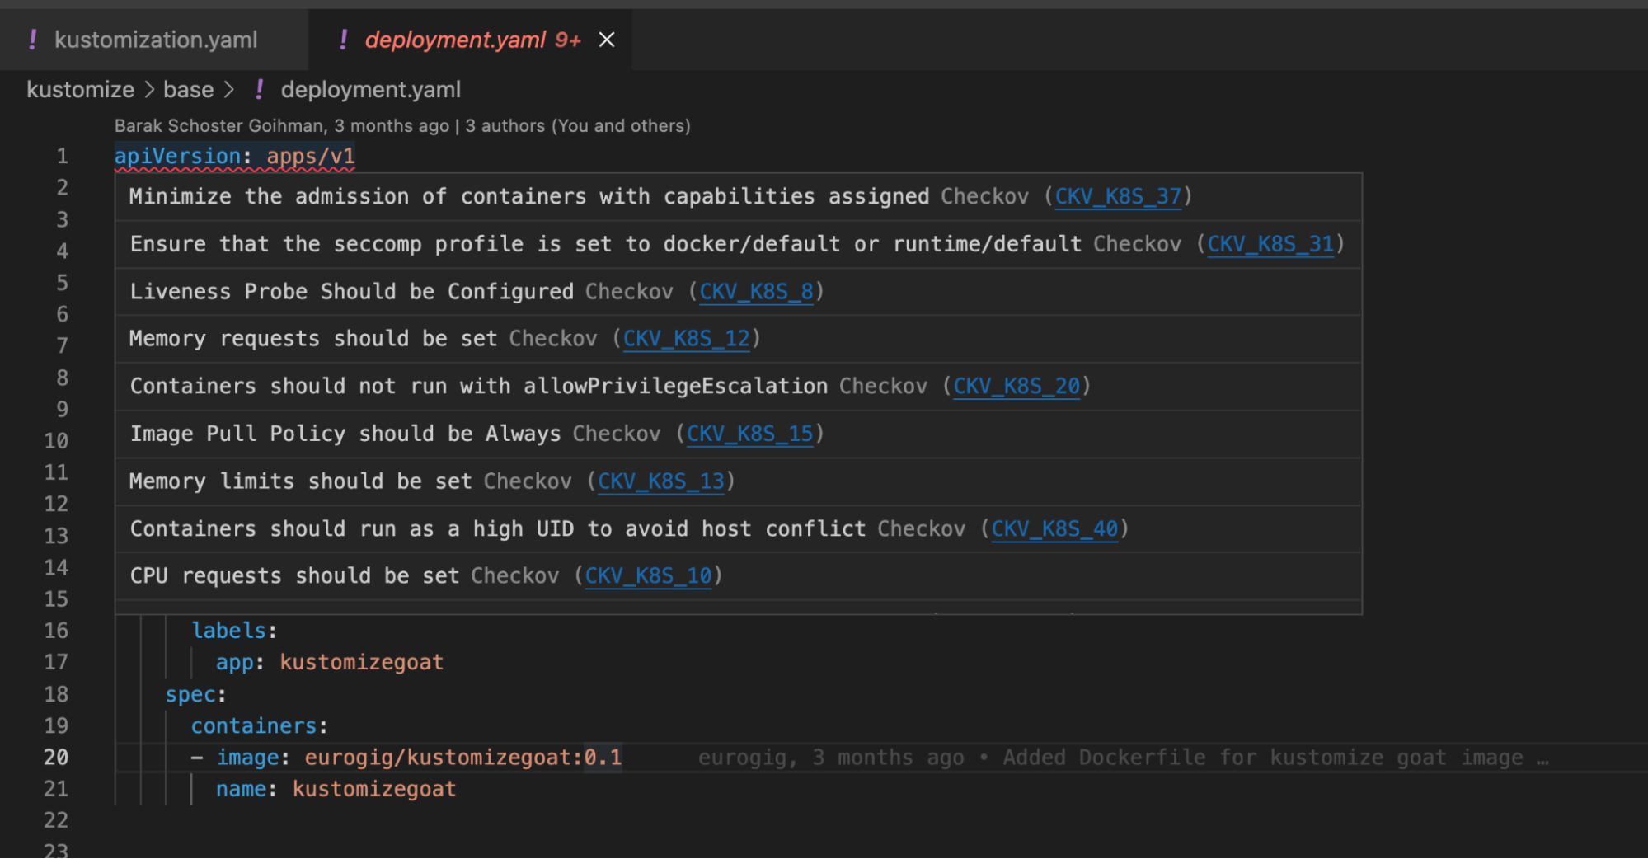Click the YAML icon on deployment.yaml tab
1648x859 pixels.
click(343, 40)
